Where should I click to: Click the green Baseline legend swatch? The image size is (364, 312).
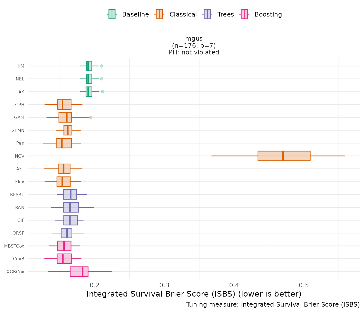112,14
